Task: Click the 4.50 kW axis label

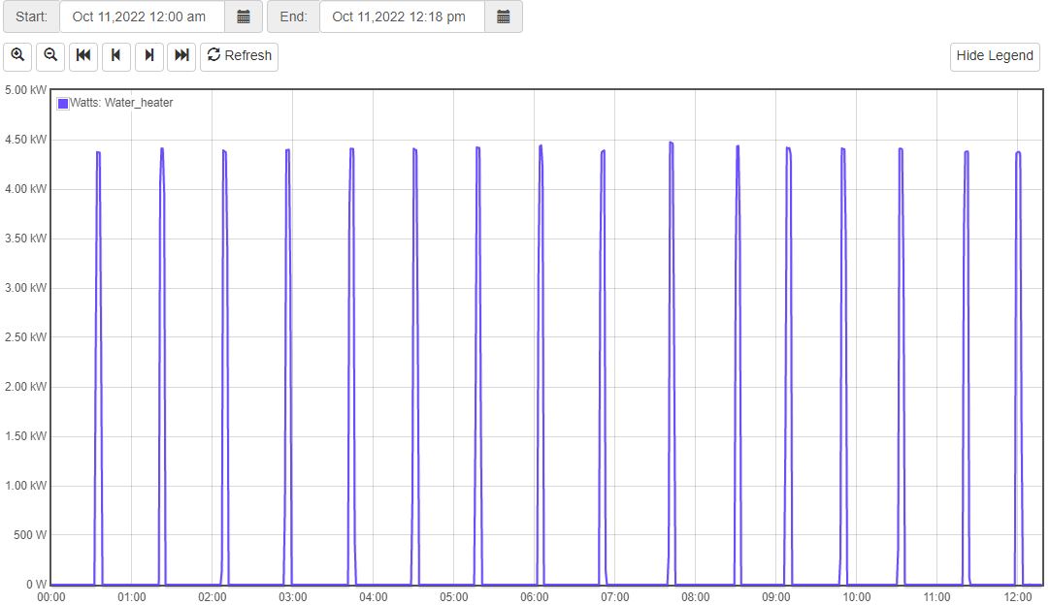Action: click(25, 140)
